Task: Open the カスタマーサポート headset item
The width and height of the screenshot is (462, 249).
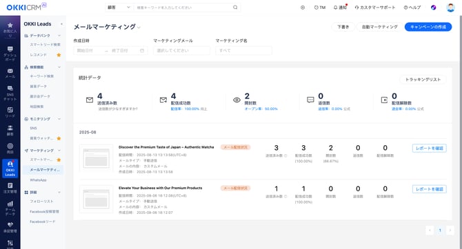Action: click(375, 8)
